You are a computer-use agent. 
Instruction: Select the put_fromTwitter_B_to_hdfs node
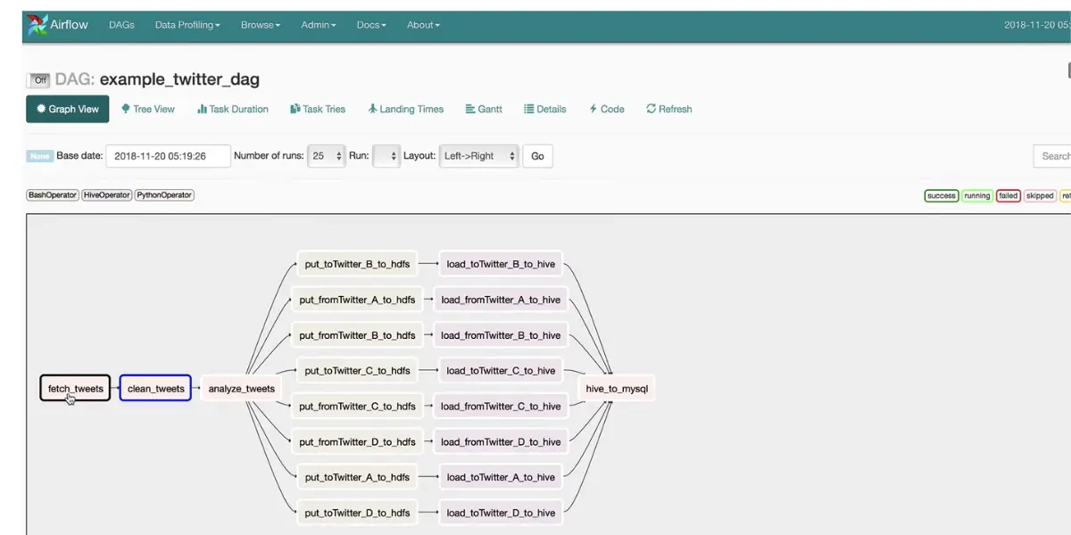[x=357, y=335]
